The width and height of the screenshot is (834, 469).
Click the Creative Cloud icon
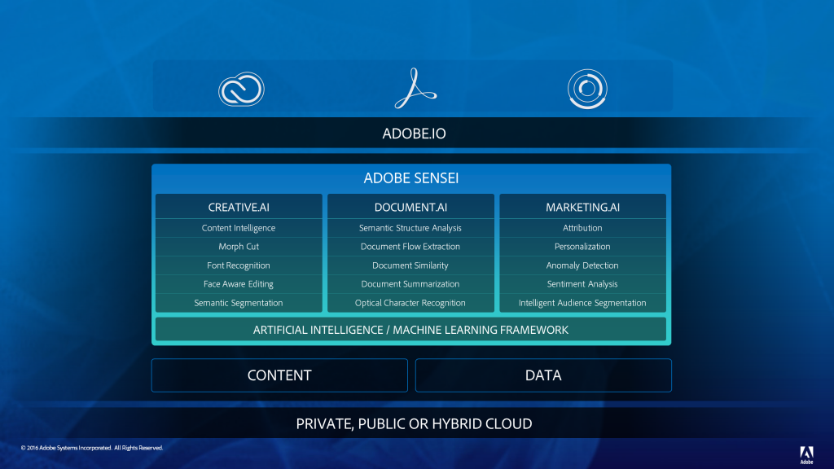click(242, 89)
